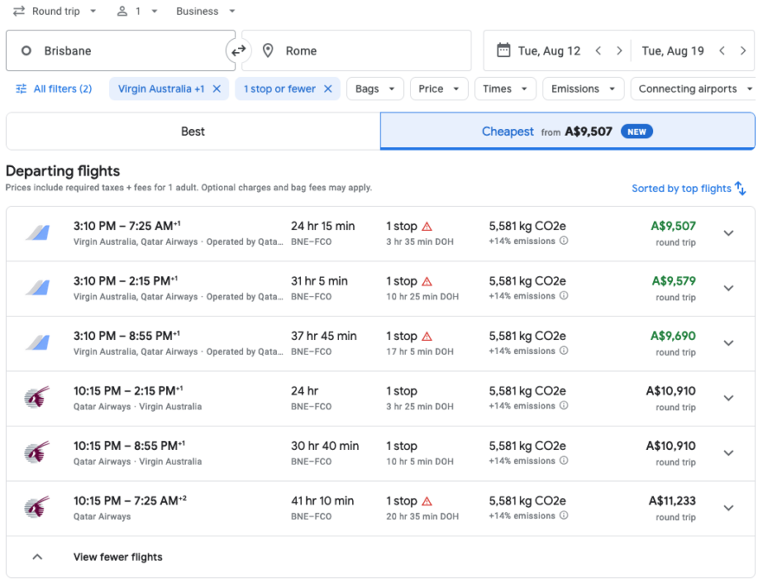Go to previous departure date before Aug 12
Viewport: 763px width, 584px height.
599,50
